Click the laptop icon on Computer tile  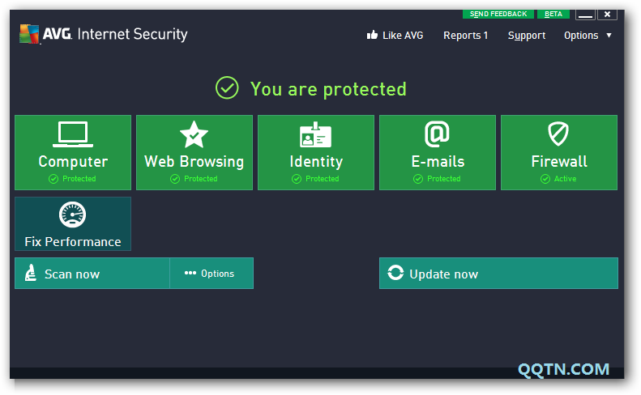(73, 134)
